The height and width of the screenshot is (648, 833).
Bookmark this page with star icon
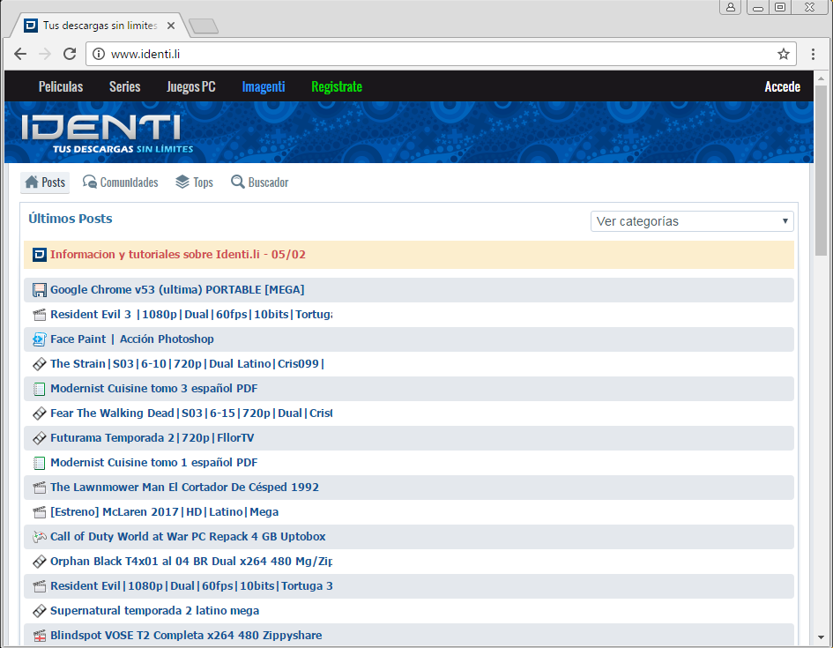click(x=784, y=54)
